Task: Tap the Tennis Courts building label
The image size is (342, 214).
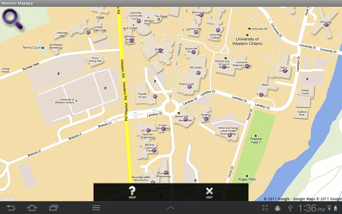Action: [305, 92]
